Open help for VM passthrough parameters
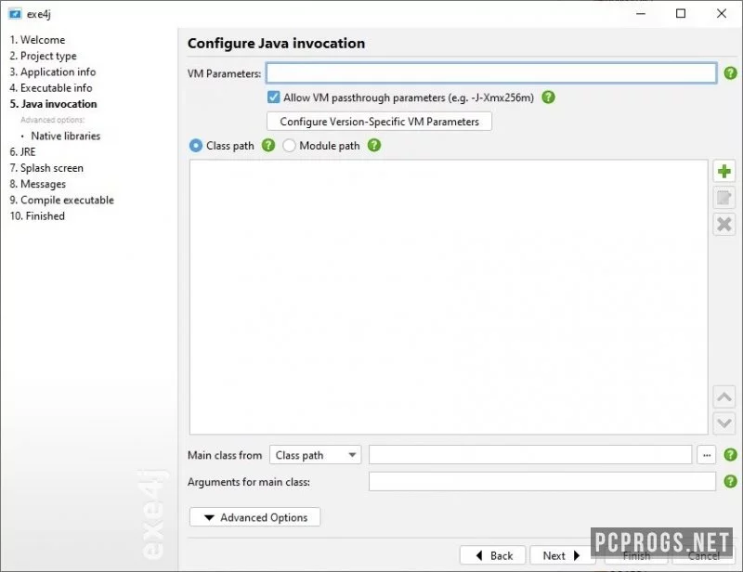Screen dimensions: 743x572 (x=548, y=97)
